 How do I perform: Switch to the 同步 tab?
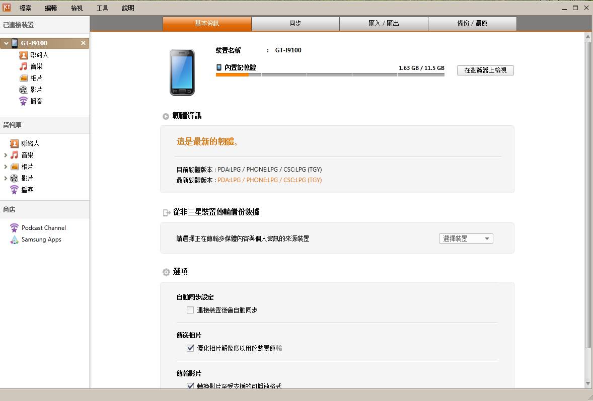[x=295, y=24]
